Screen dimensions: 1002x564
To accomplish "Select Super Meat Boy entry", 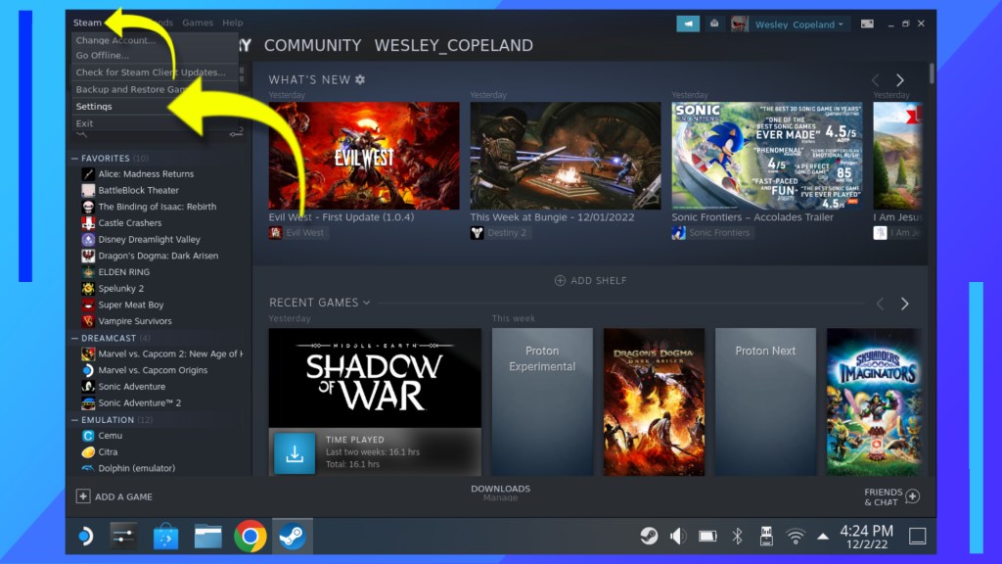I will coord(130,305).
